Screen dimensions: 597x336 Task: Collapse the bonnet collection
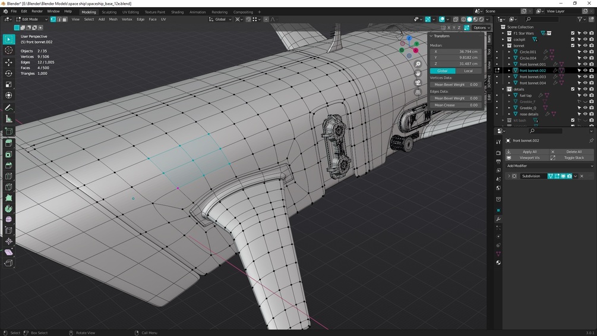point(503,45)
